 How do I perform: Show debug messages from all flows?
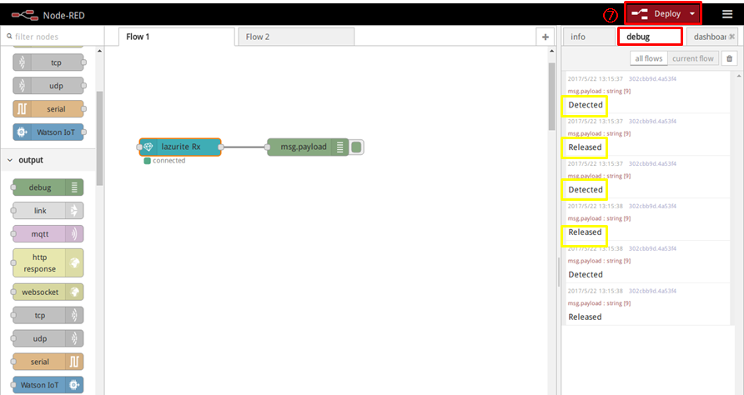pos(649,58)
